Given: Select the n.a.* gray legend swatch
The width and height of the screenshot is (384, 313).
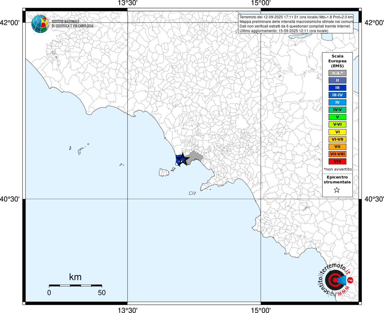Looking at the screenshot, I should tap(337, 73).
